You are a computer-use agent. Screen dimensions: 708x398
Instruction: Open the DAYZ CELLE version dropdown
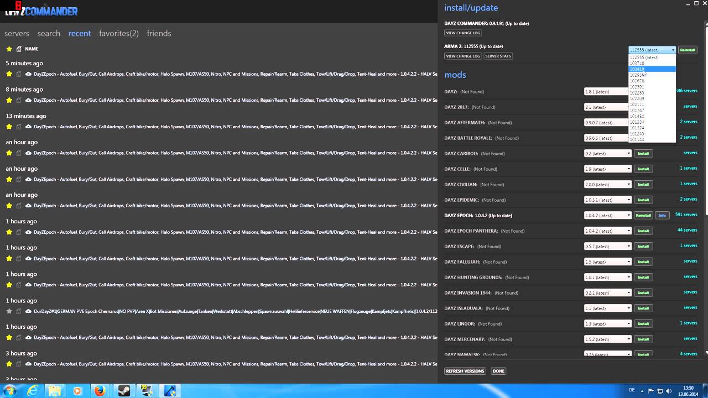[x=608, y=169]
